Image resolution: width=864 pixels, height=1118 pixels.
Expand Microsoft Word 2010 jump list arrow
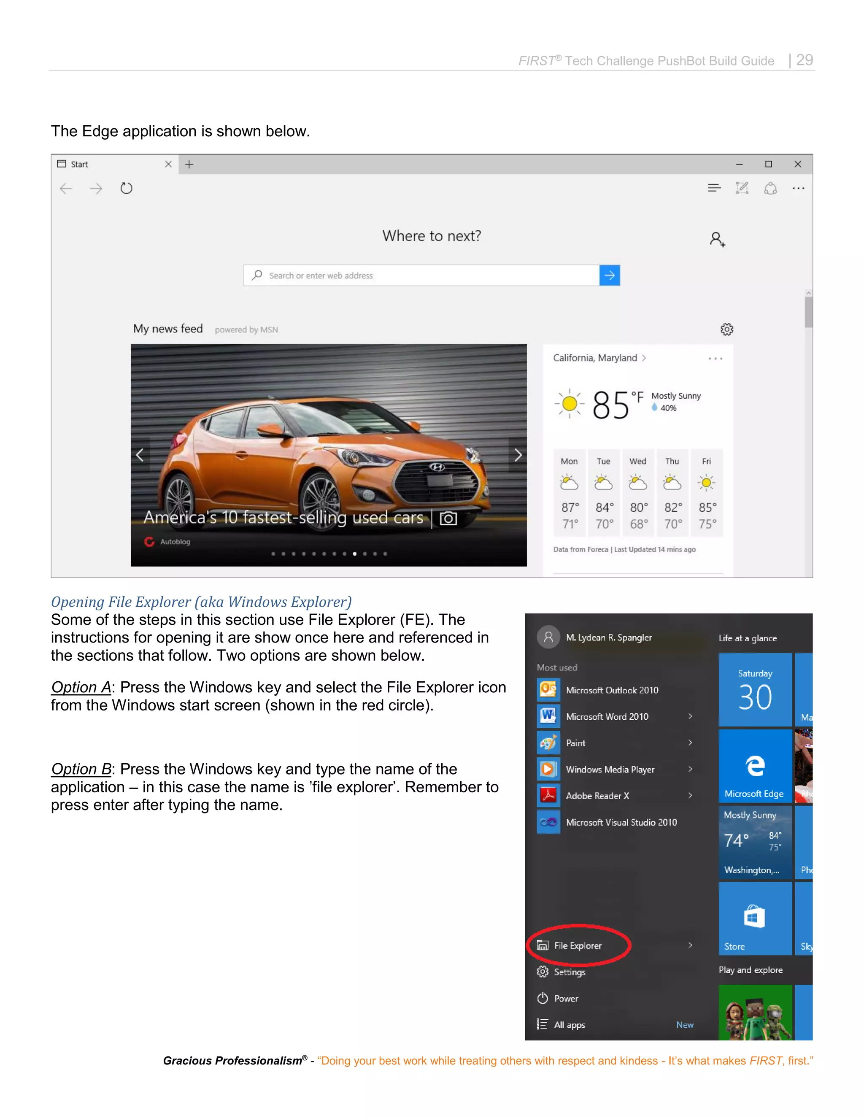[x=690, y=716]
